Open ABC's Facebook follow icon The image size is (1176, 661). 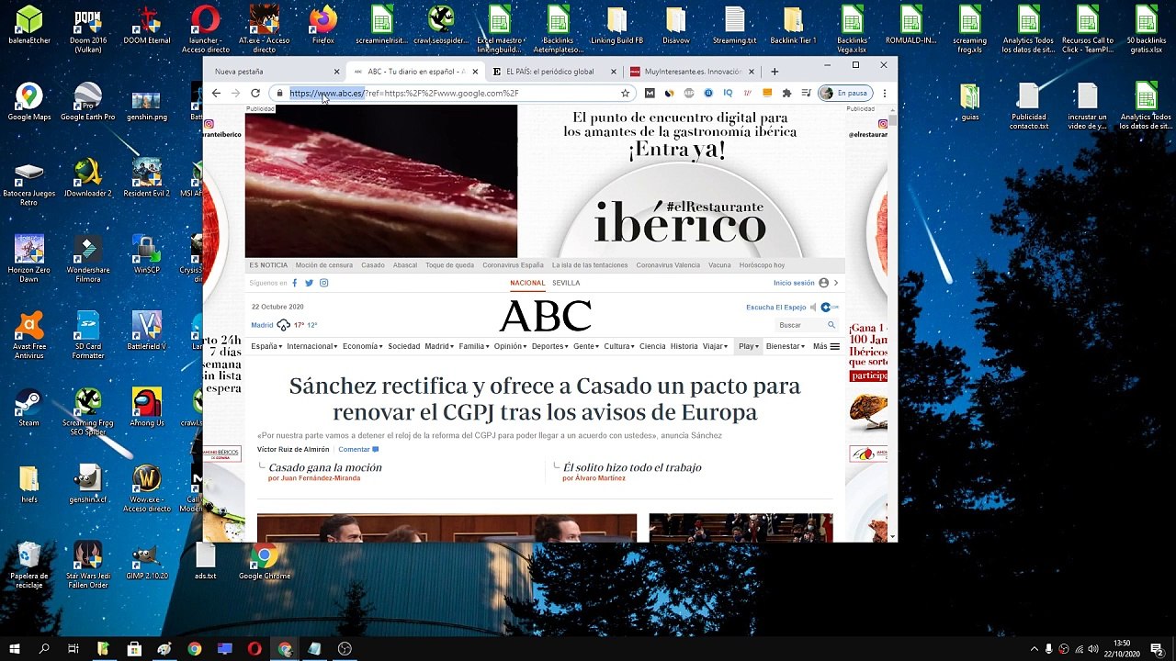pos(295,283)
